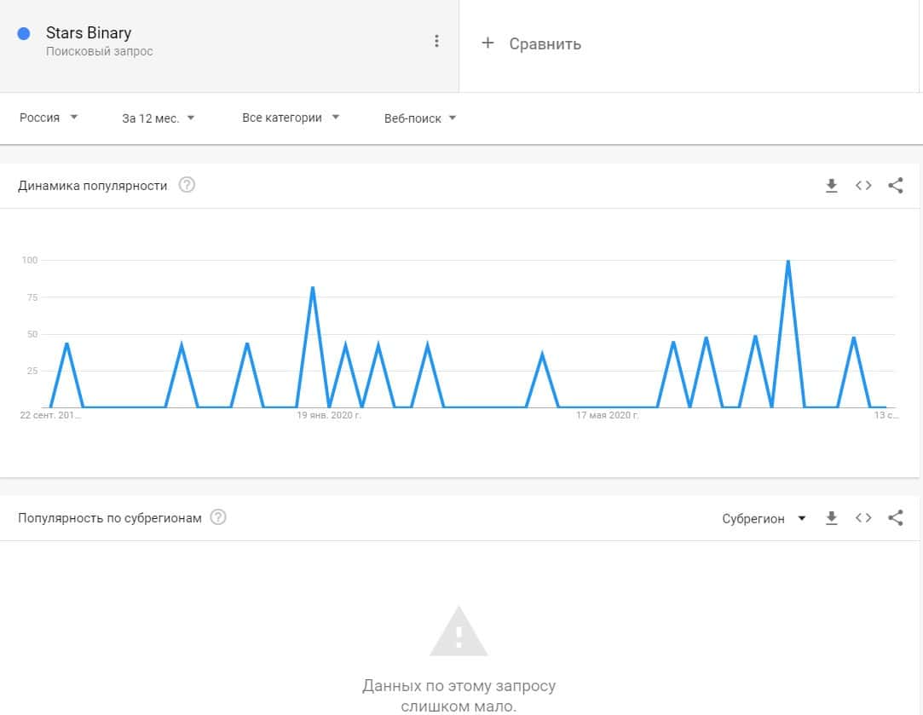Expand the За 12 мес. time range dropdown
The height and width of the screenshot is (715, 923).
tap(158, 118)
